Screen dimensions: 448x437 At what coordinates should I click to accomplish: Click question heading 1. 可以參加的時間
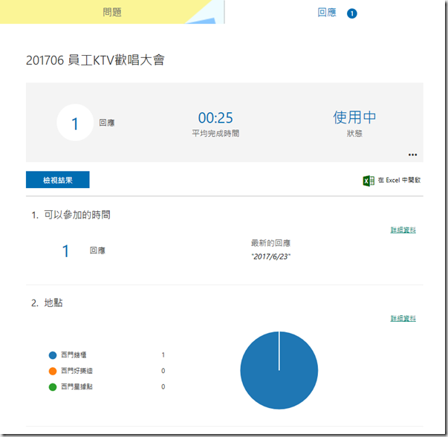(71, 216)
